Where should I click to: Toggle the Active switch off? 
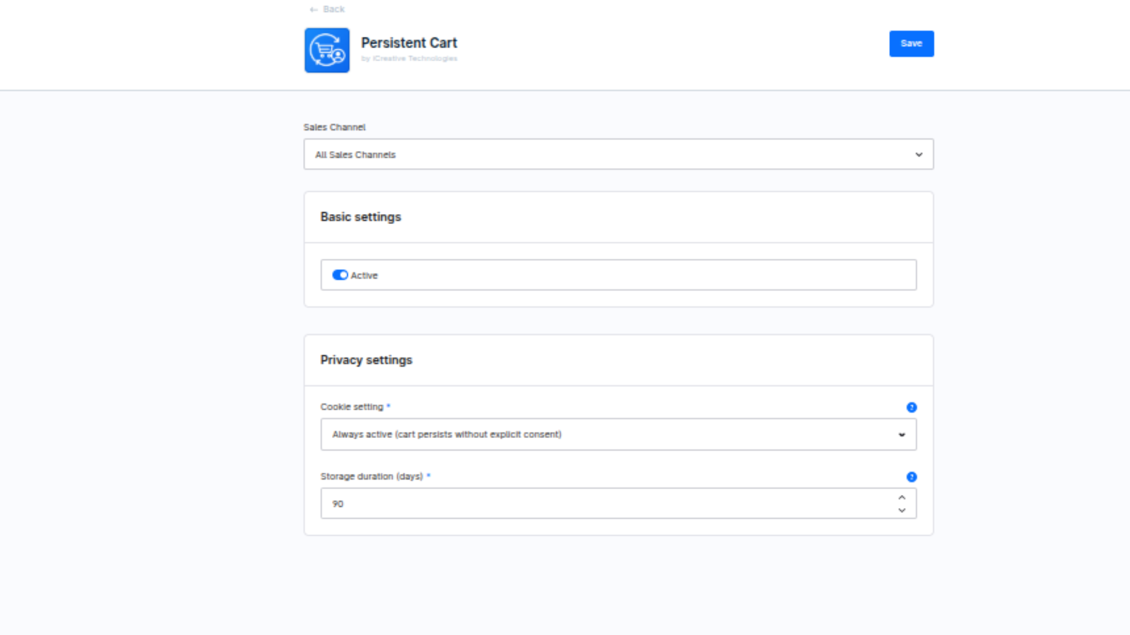(340, 275)
